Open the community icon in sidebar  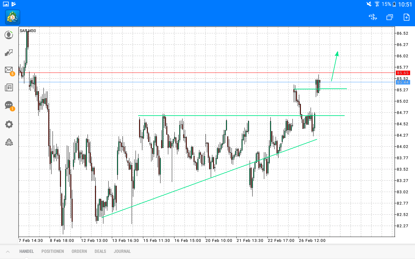(x=9, y=142)
